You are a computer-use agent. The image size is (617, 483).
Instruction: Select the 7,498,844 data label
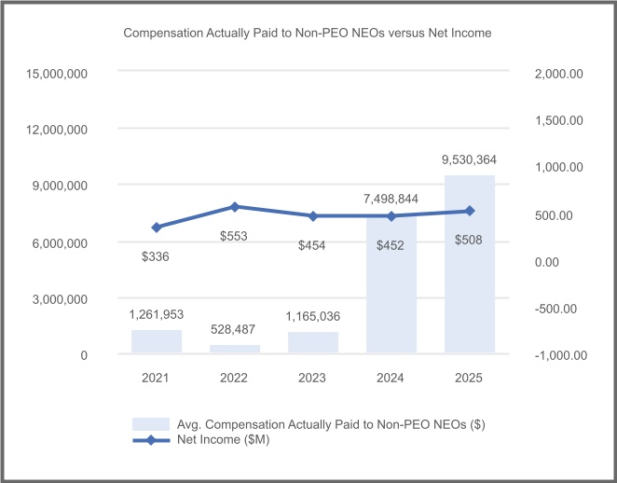tap(391, 199)
